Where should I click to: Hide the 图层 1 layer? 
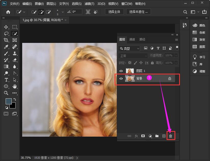121,71
